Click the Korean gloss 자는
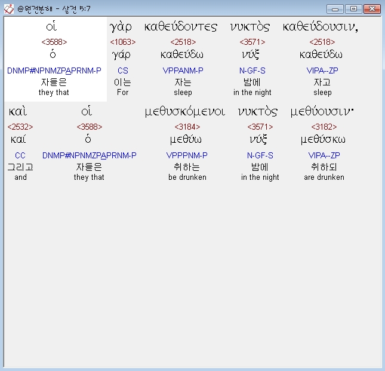 183,82
